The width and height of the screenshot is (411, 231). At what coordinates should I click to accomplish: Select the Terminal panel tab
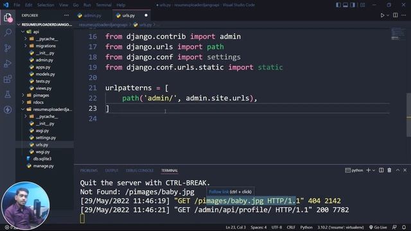pyautogui.click(x=170, y=171)
